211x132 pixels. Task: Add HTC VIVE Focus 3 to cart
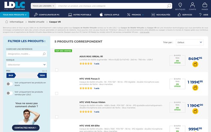(195, 88)
